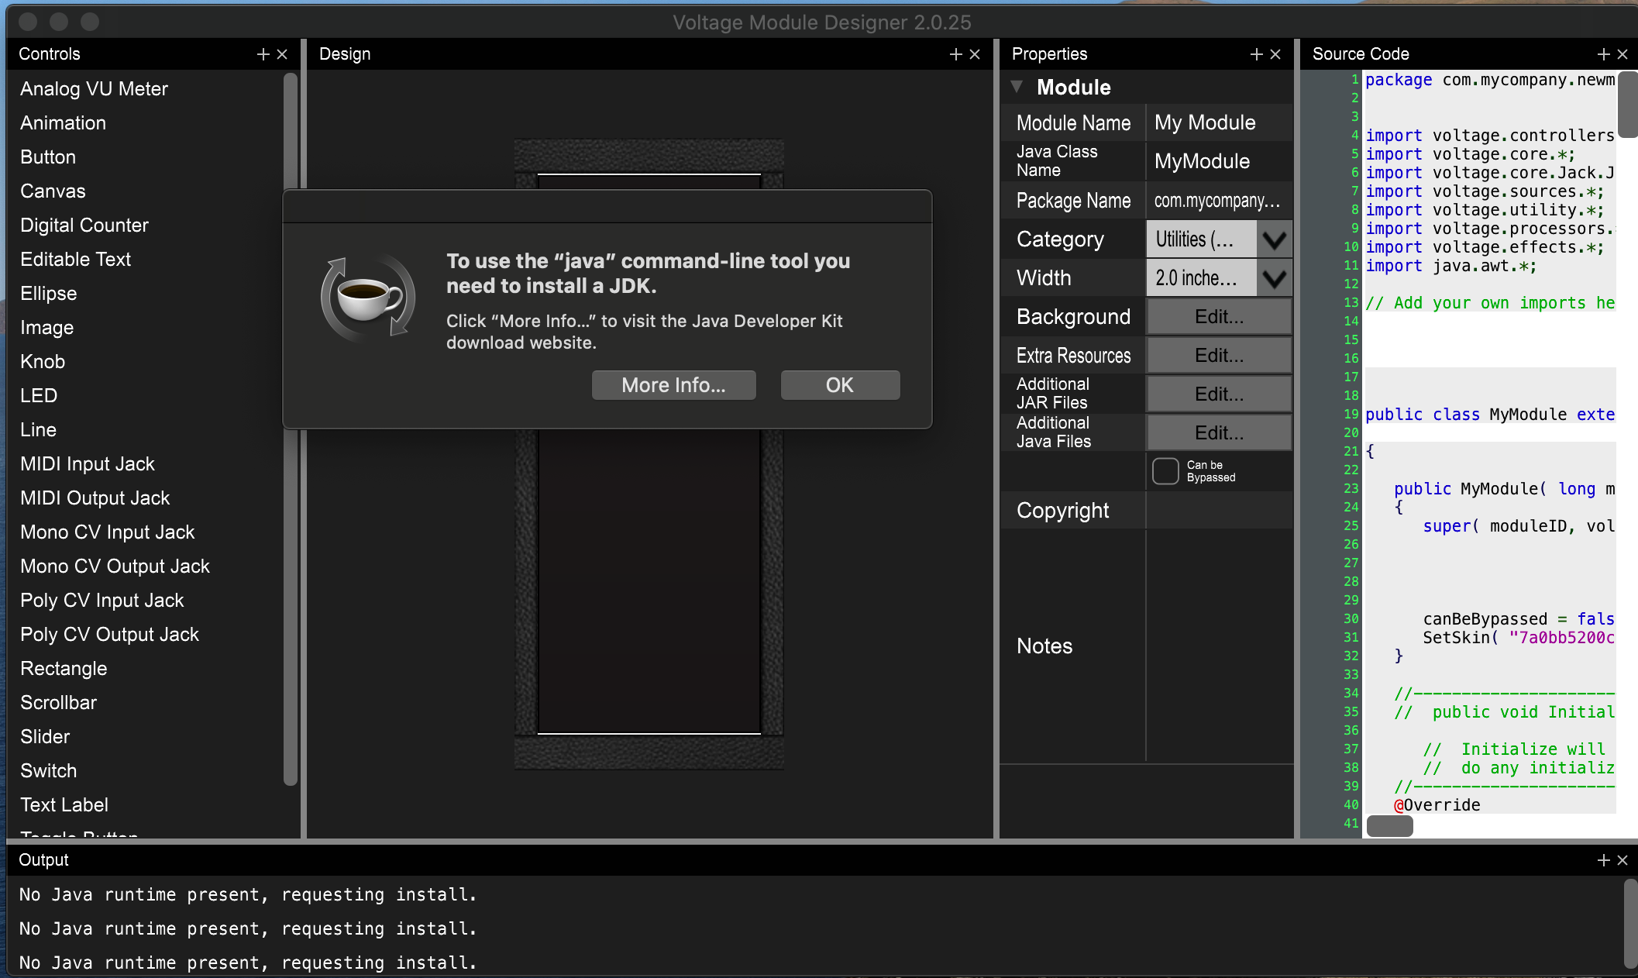1638x978 pixels.
Task: Open the Category dropdown arrow
Action: (1274, 239)
